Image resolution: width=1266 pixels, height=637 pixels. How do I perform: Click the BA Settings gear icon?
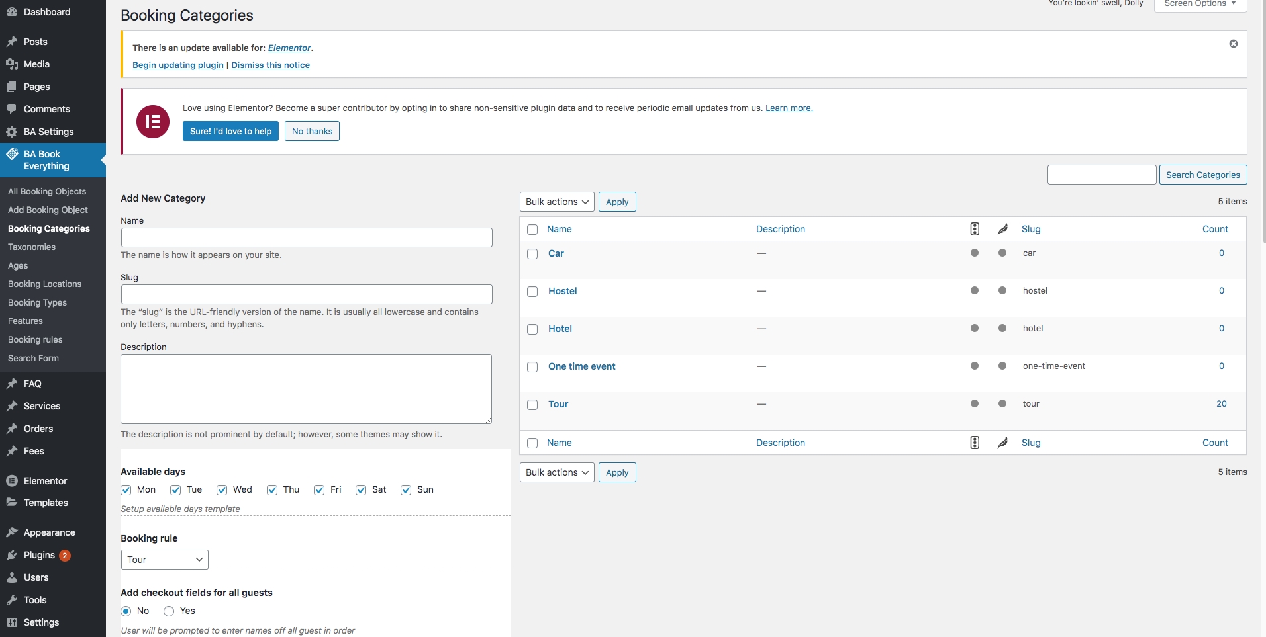coord(12,132)
